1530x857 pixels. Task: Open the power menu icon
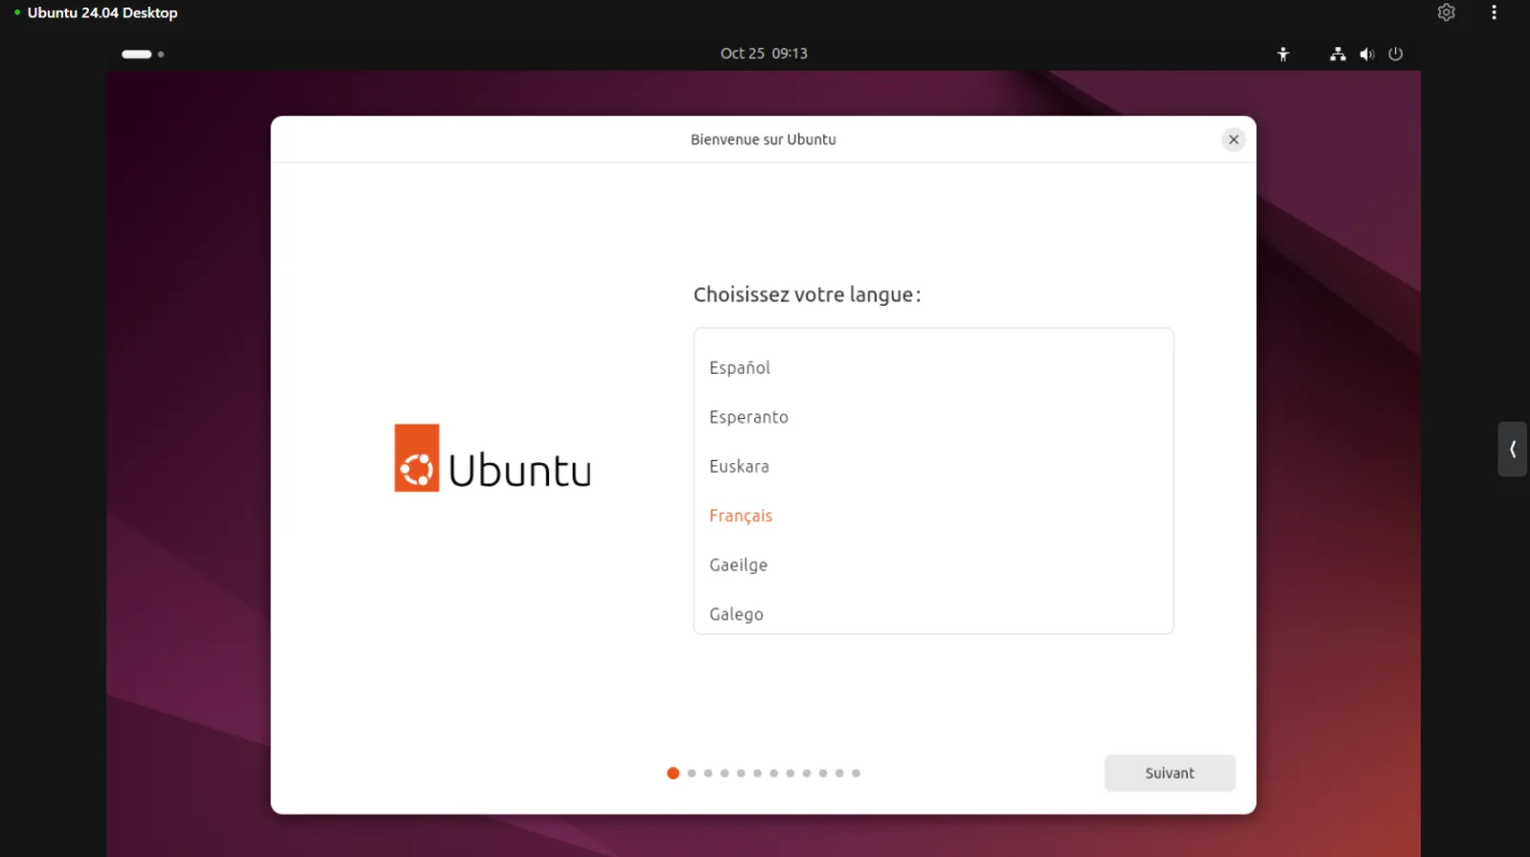click(x=1395, y=55)
